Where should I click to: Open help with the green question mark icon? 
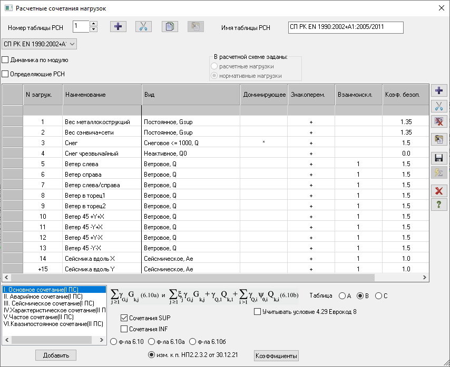tap(438, 205)
